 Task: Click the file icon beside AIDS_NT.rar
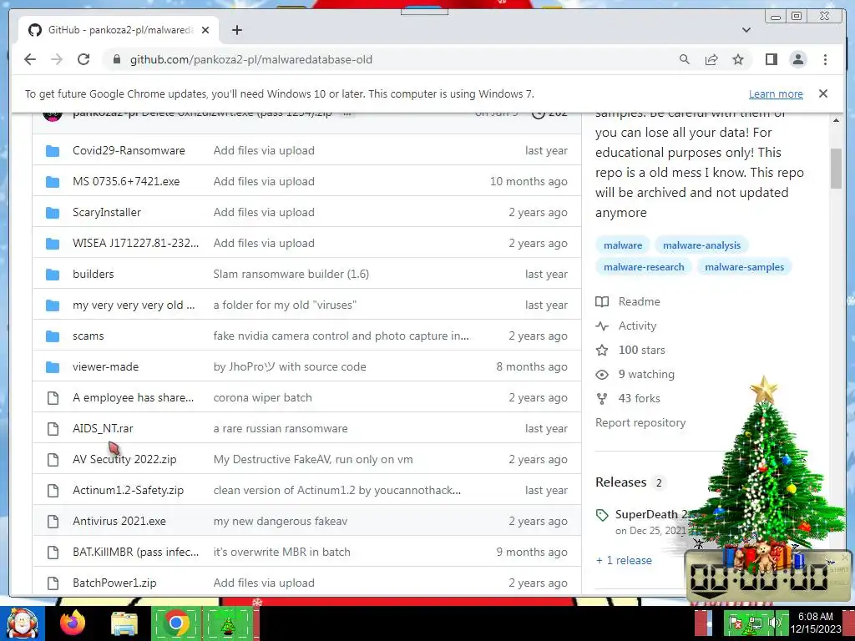click(53, 429)
